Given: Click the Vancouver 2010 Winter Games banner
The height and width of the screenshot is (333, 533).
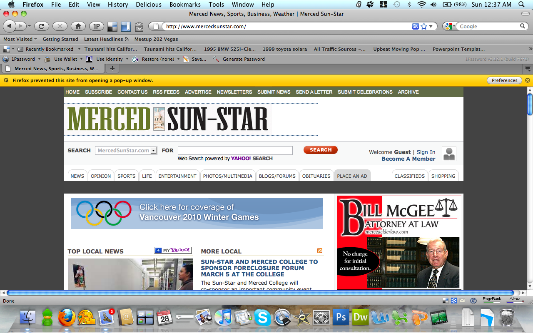Looking at the screenshot, I should pyautogui.click(x=197, y=213).
